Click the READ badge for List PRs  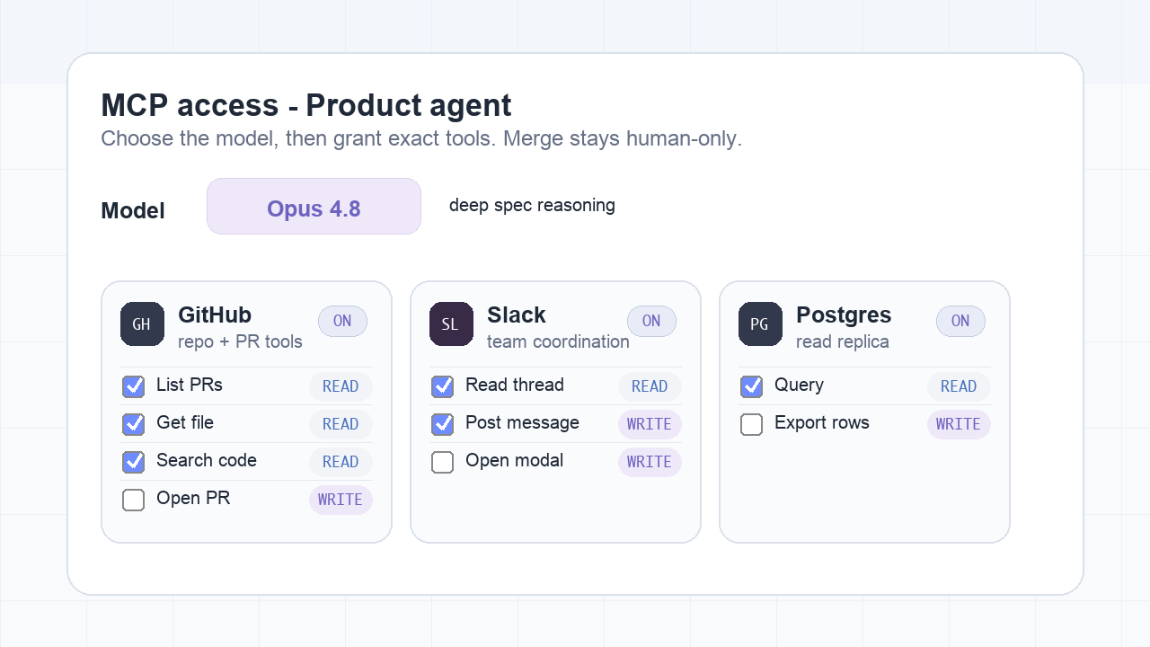341,386
